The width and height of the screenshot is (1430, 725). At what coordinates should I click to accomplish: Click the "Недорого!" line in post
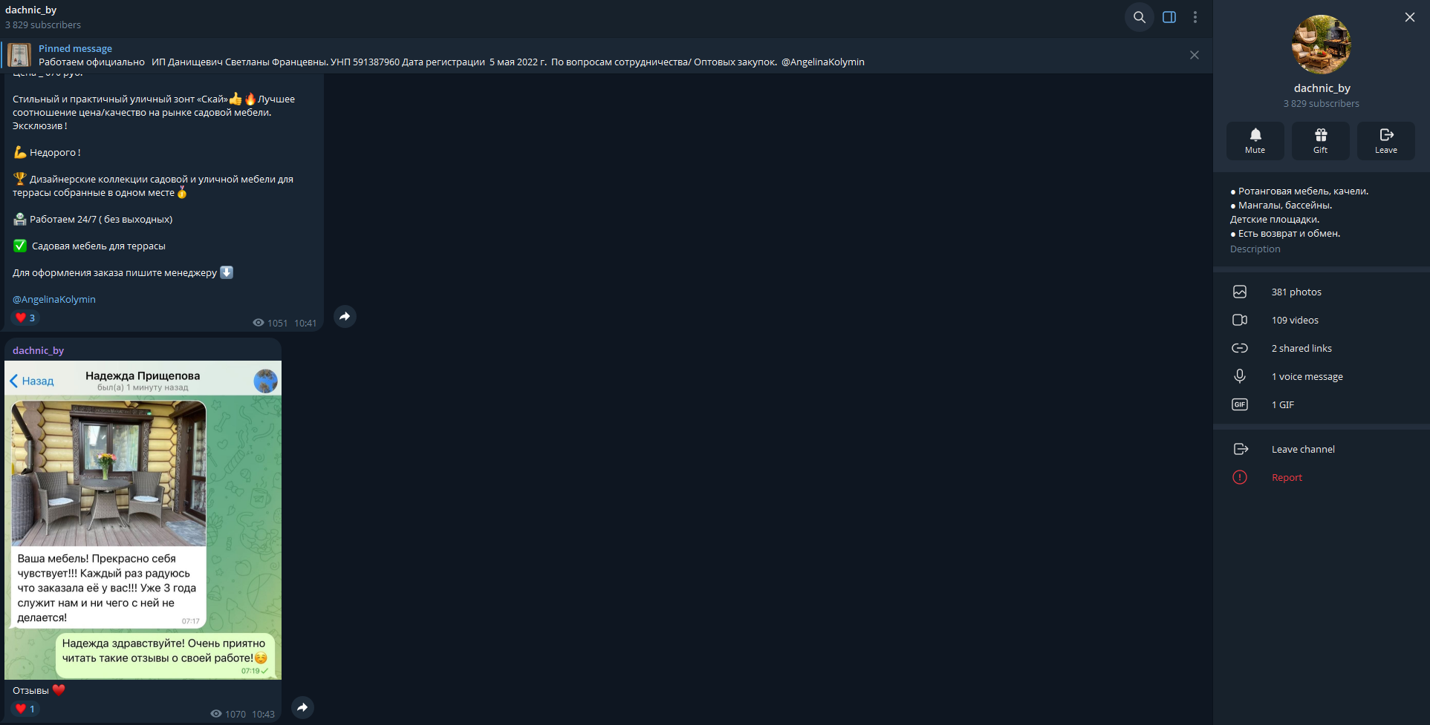(47, 152)
